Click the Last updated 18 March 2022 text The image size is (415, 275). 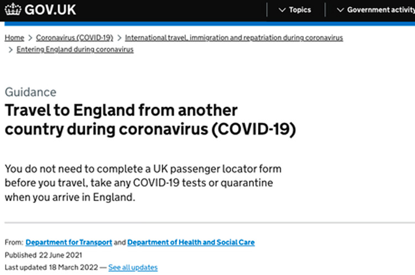click(x=51, y=267)
